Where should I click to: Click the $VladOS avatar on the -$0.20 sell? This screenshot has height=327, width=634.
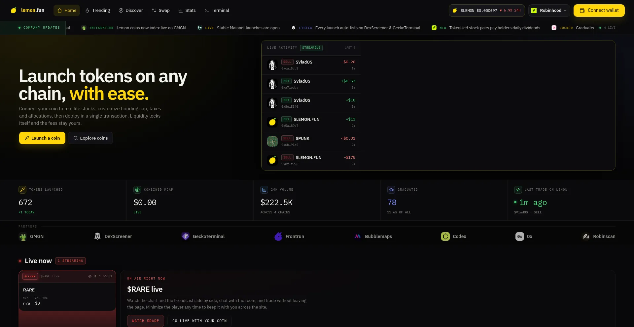(272, 65)
